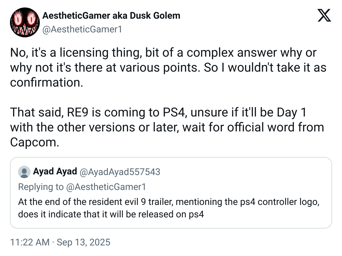Click "does it indicate" line in quoted tweet
The height and width of the screenshot is (256, 342).
tap(111, 215)
